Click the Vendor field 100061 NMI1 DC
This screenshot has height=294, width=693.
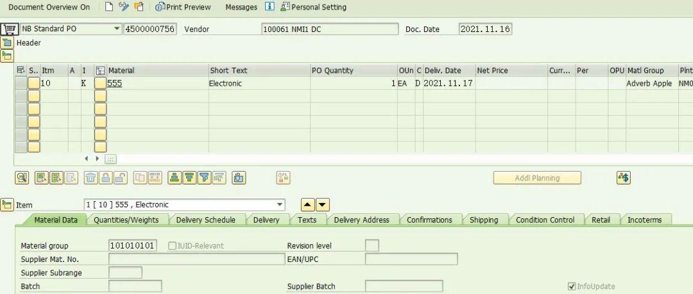click(330, 29)
